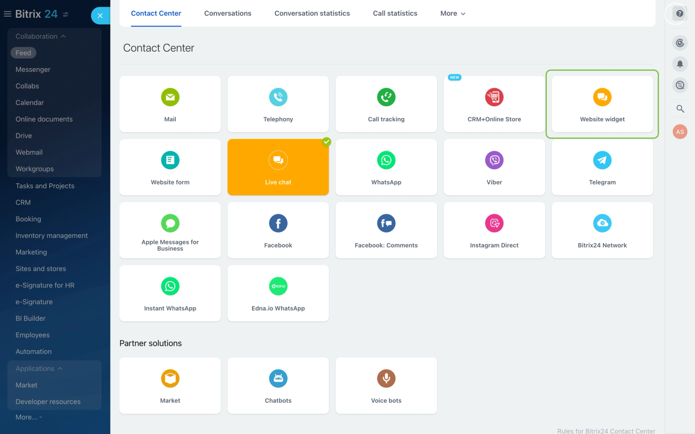Open Apple Messages for Business icon
Viewport: 695px width, 434px height.
pos(170,223)
